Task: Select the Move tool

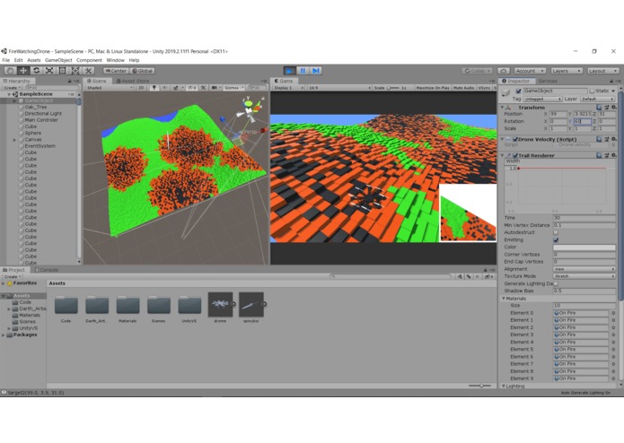Action: click(23, 71)
